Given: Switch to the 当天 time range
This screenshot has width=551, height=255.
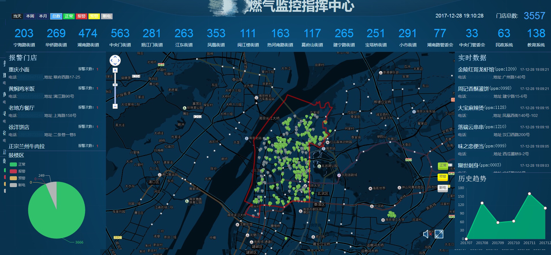Looking at the screenshot, I should (x=17, y=16).
